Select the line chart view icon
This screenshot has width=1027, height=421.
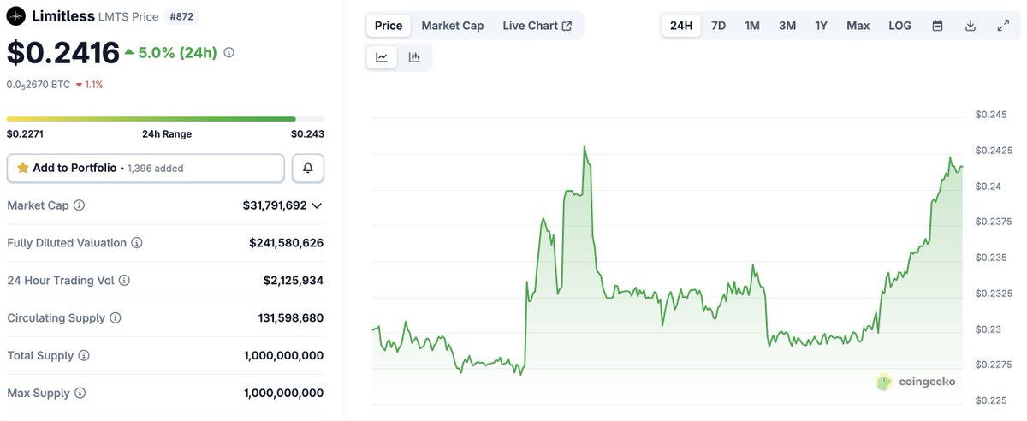pos(382,57)
